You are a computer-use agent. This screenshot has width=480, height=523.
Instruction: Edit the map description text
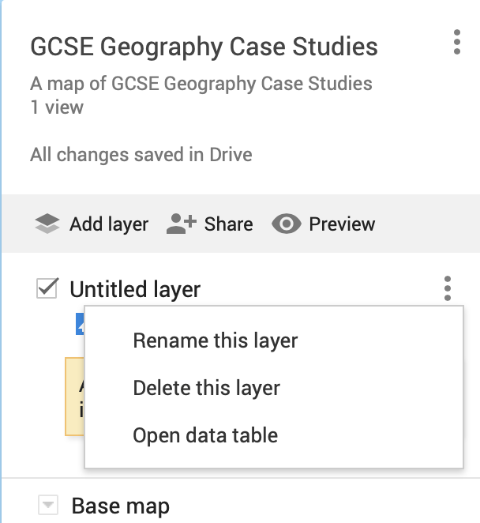pos(201,84)
